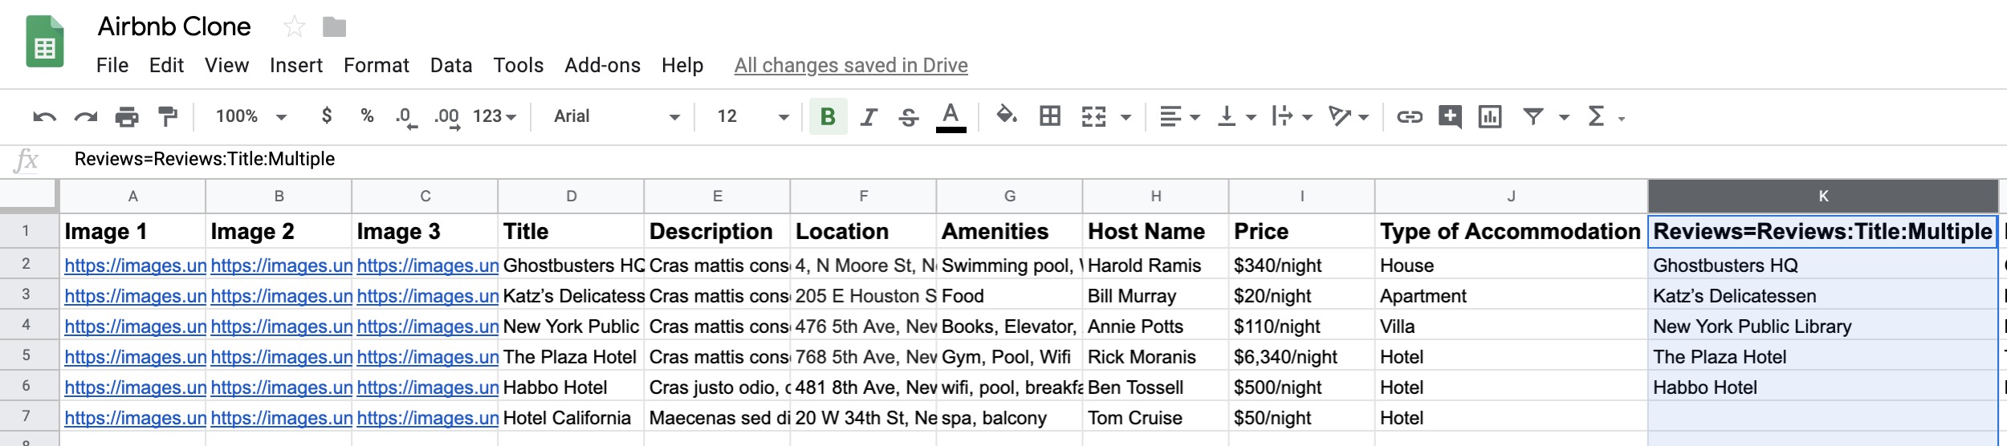Open more number formats 123 dropdown
Screen dimensions: 2007x446
point(495,116)
